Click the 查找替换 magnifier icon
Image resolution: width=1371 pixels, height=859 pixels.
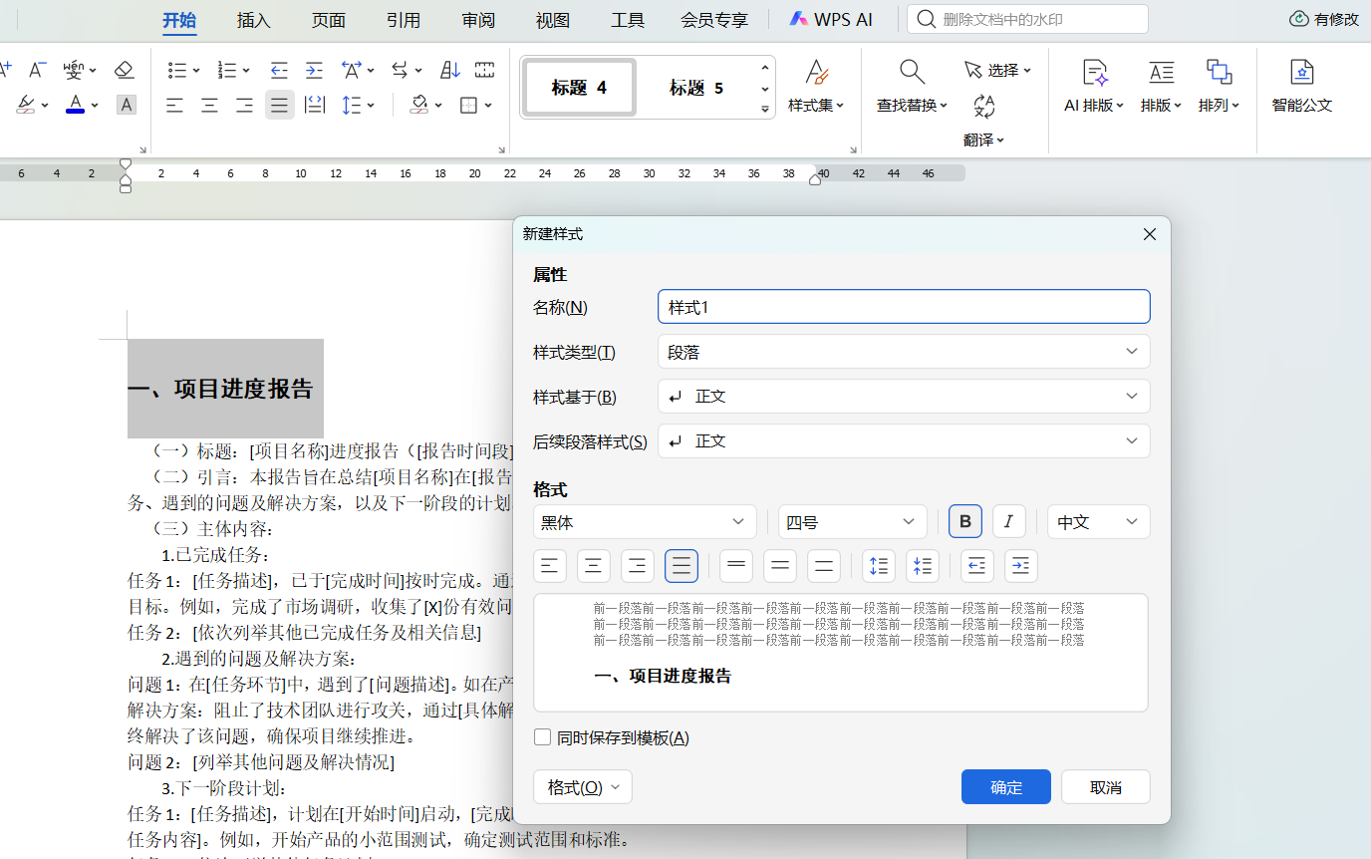(911, 72)
